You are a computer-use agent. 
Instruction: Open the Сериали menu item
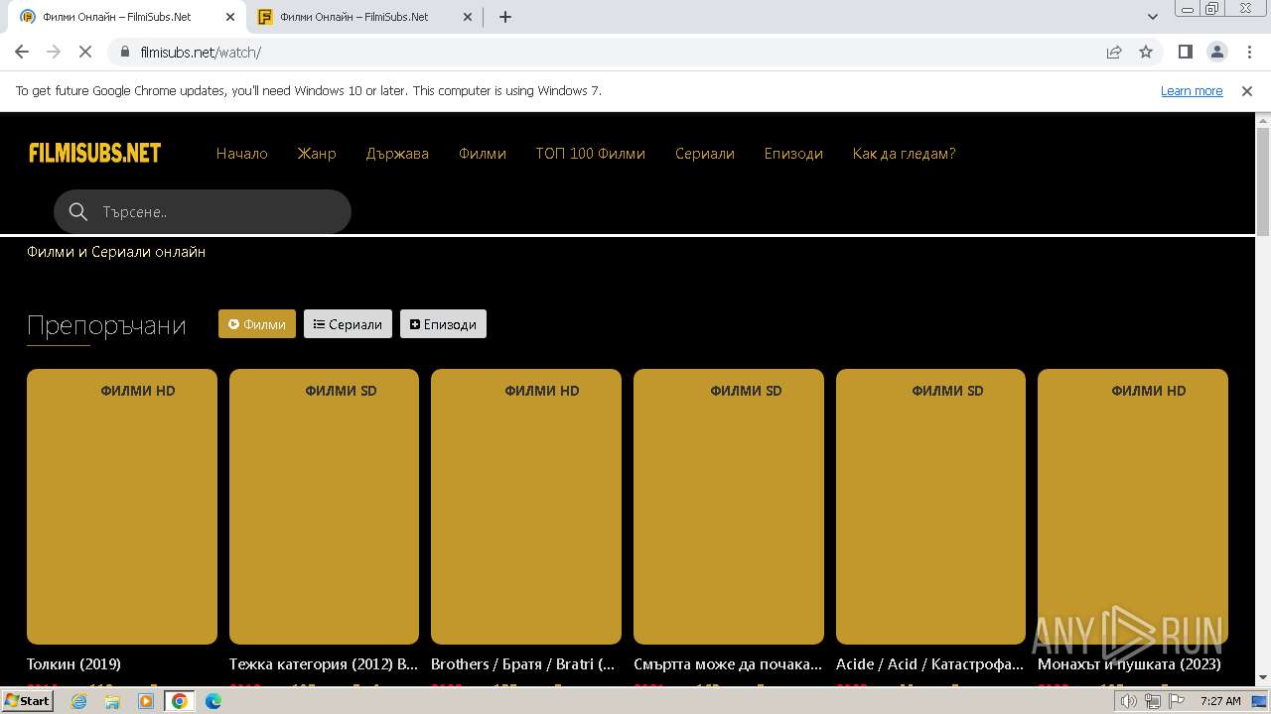click(705, 153)
